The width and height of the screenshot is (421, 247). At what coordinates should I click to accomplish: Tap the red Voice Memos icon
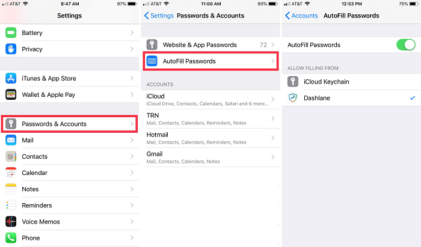(x=11, y=221)
